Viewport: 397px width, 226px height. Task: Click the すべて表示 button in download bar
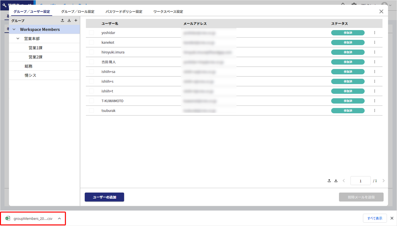point(375,218)
